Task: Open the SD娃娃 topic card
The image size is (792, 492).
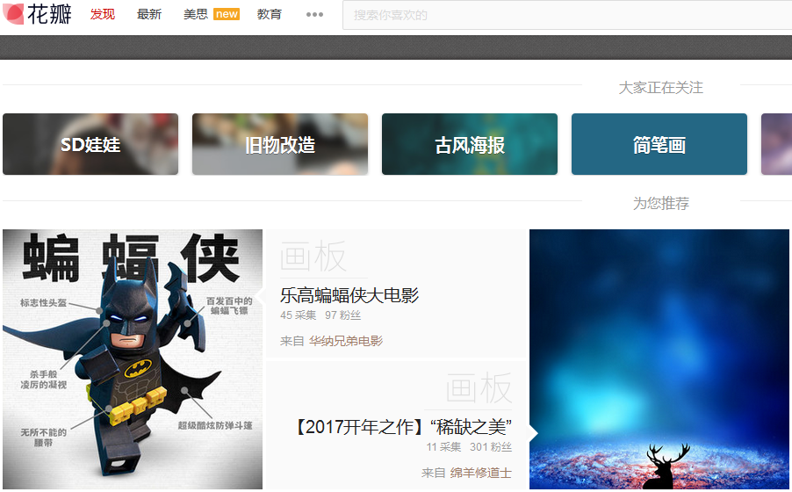Action: point(90,144)
